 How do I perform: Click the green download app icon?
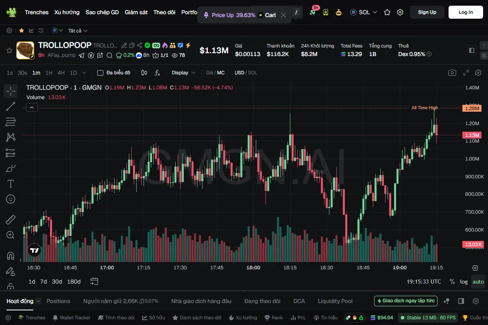pyautogui.click(x=326, y=12)
